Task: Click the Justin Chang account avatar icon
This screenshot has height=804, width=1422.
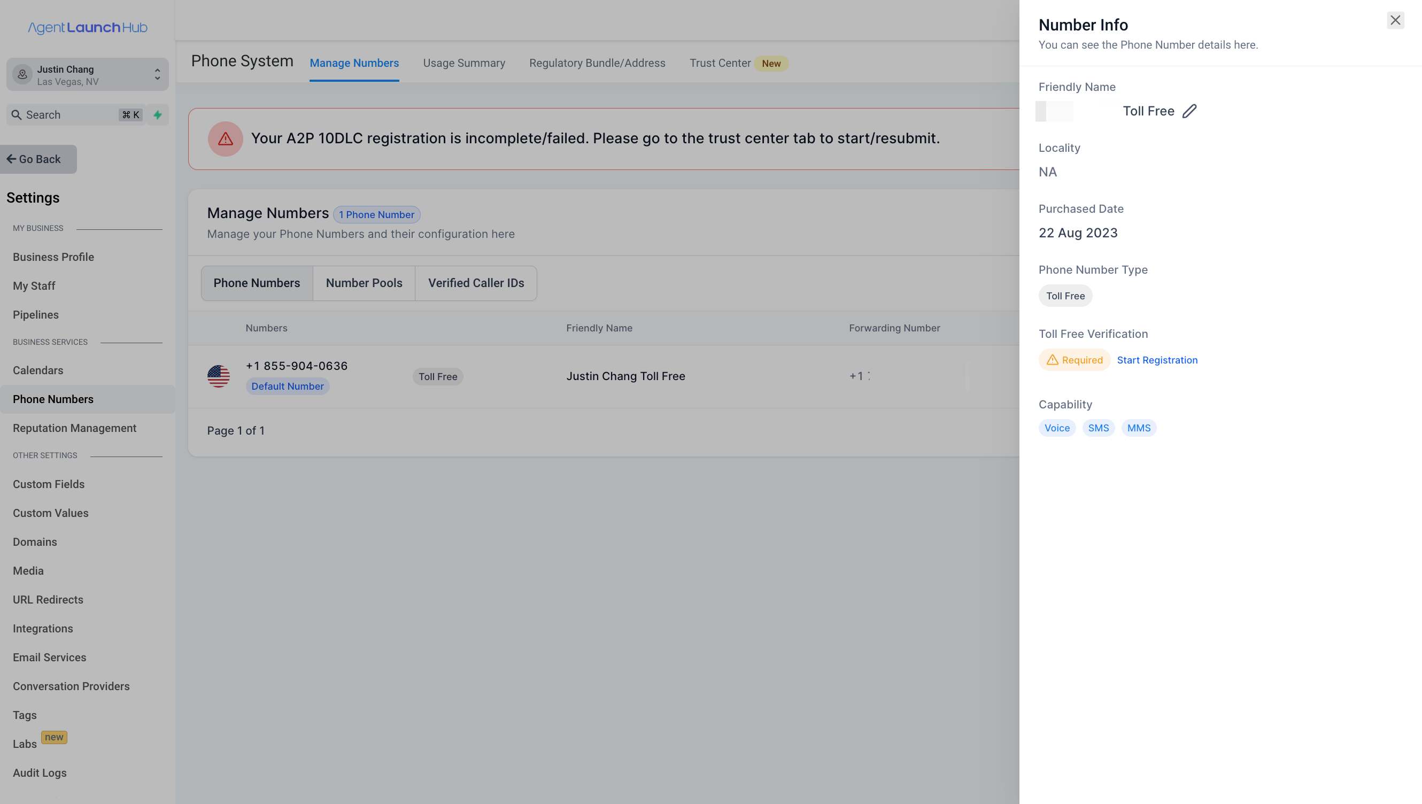Action: [22, 74]
